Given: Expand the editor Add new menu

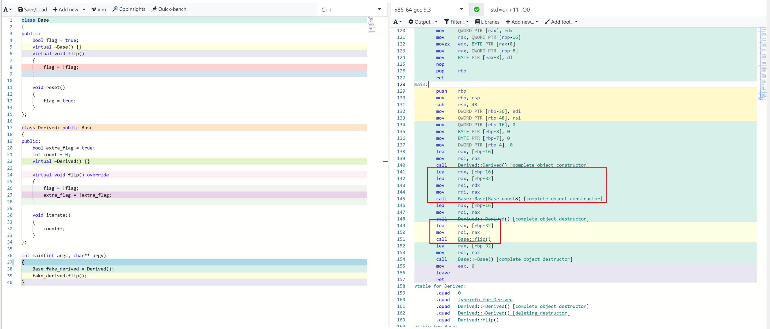Looking at the screenshot, I should [69, 10].
